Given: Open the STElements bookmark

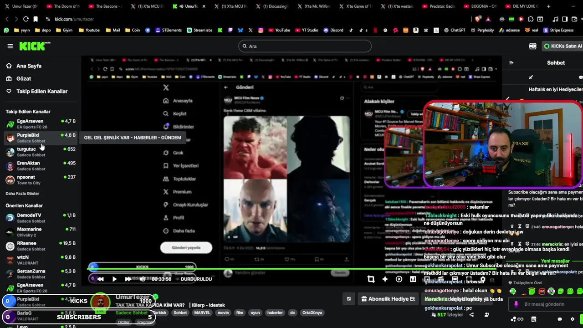Looking at the screenshot, I should pos(168,30).
